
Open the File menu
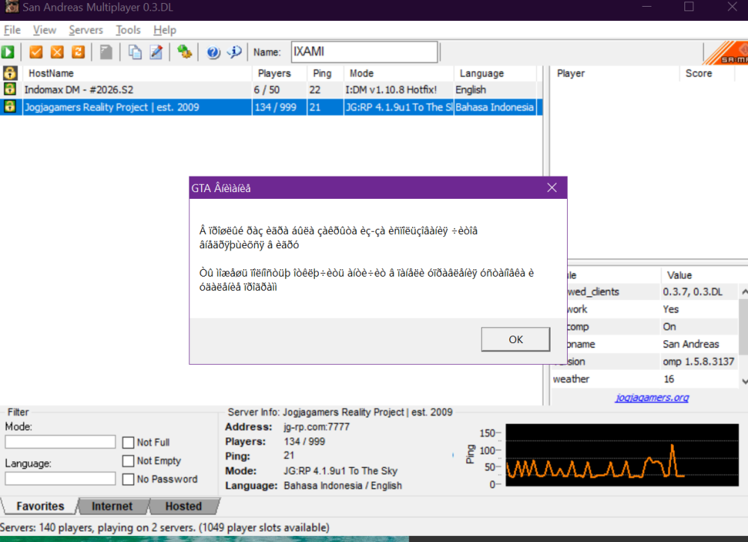[x=12, y=30]
